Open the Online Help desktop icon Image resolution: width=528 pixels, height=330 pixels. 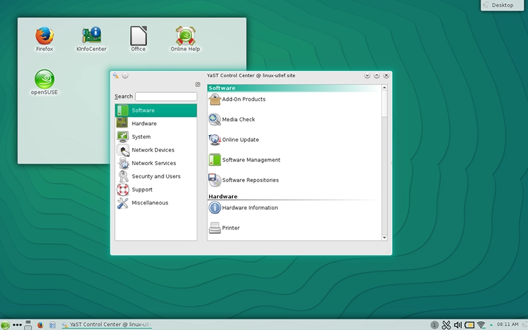pyautogui.click(x=185, y=39)
